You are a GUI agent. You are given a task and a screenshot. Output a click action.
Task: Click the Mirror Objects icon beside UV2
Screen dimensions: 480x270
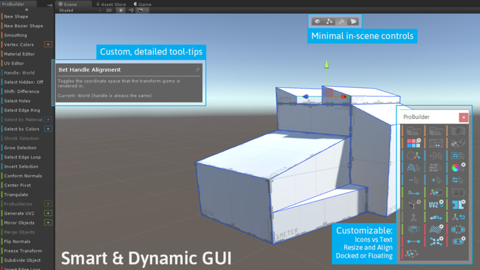coord(459,204)
